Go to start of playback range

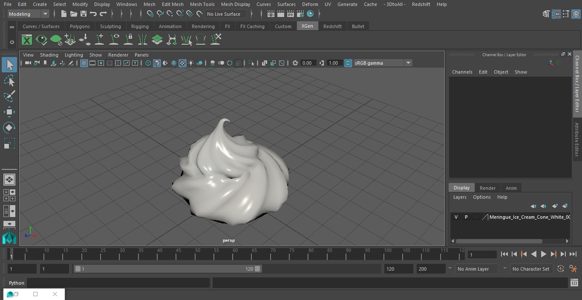coord(504,254)
